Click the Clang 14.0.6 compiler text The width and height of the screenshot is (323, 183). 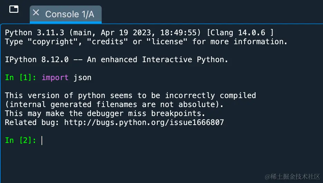coord(240,33)
